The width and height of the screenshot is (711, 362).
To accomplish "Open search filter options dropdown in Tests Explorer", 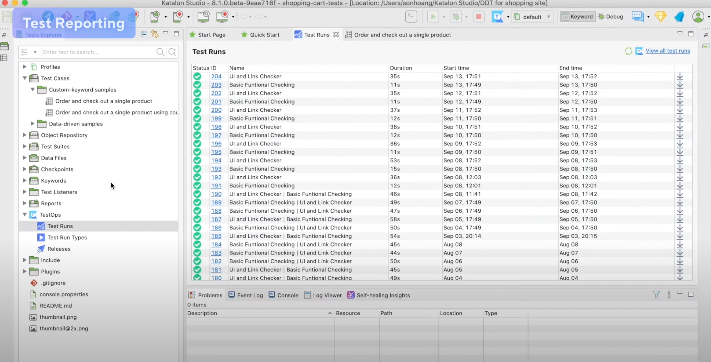I will [35, 52].
